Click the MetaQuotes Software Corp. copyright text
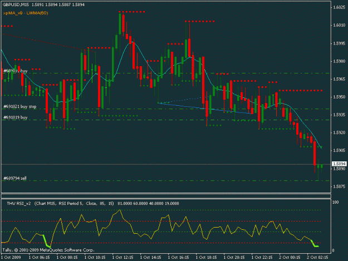This screenshot has height=261, width=348. [x=48, y=250]
